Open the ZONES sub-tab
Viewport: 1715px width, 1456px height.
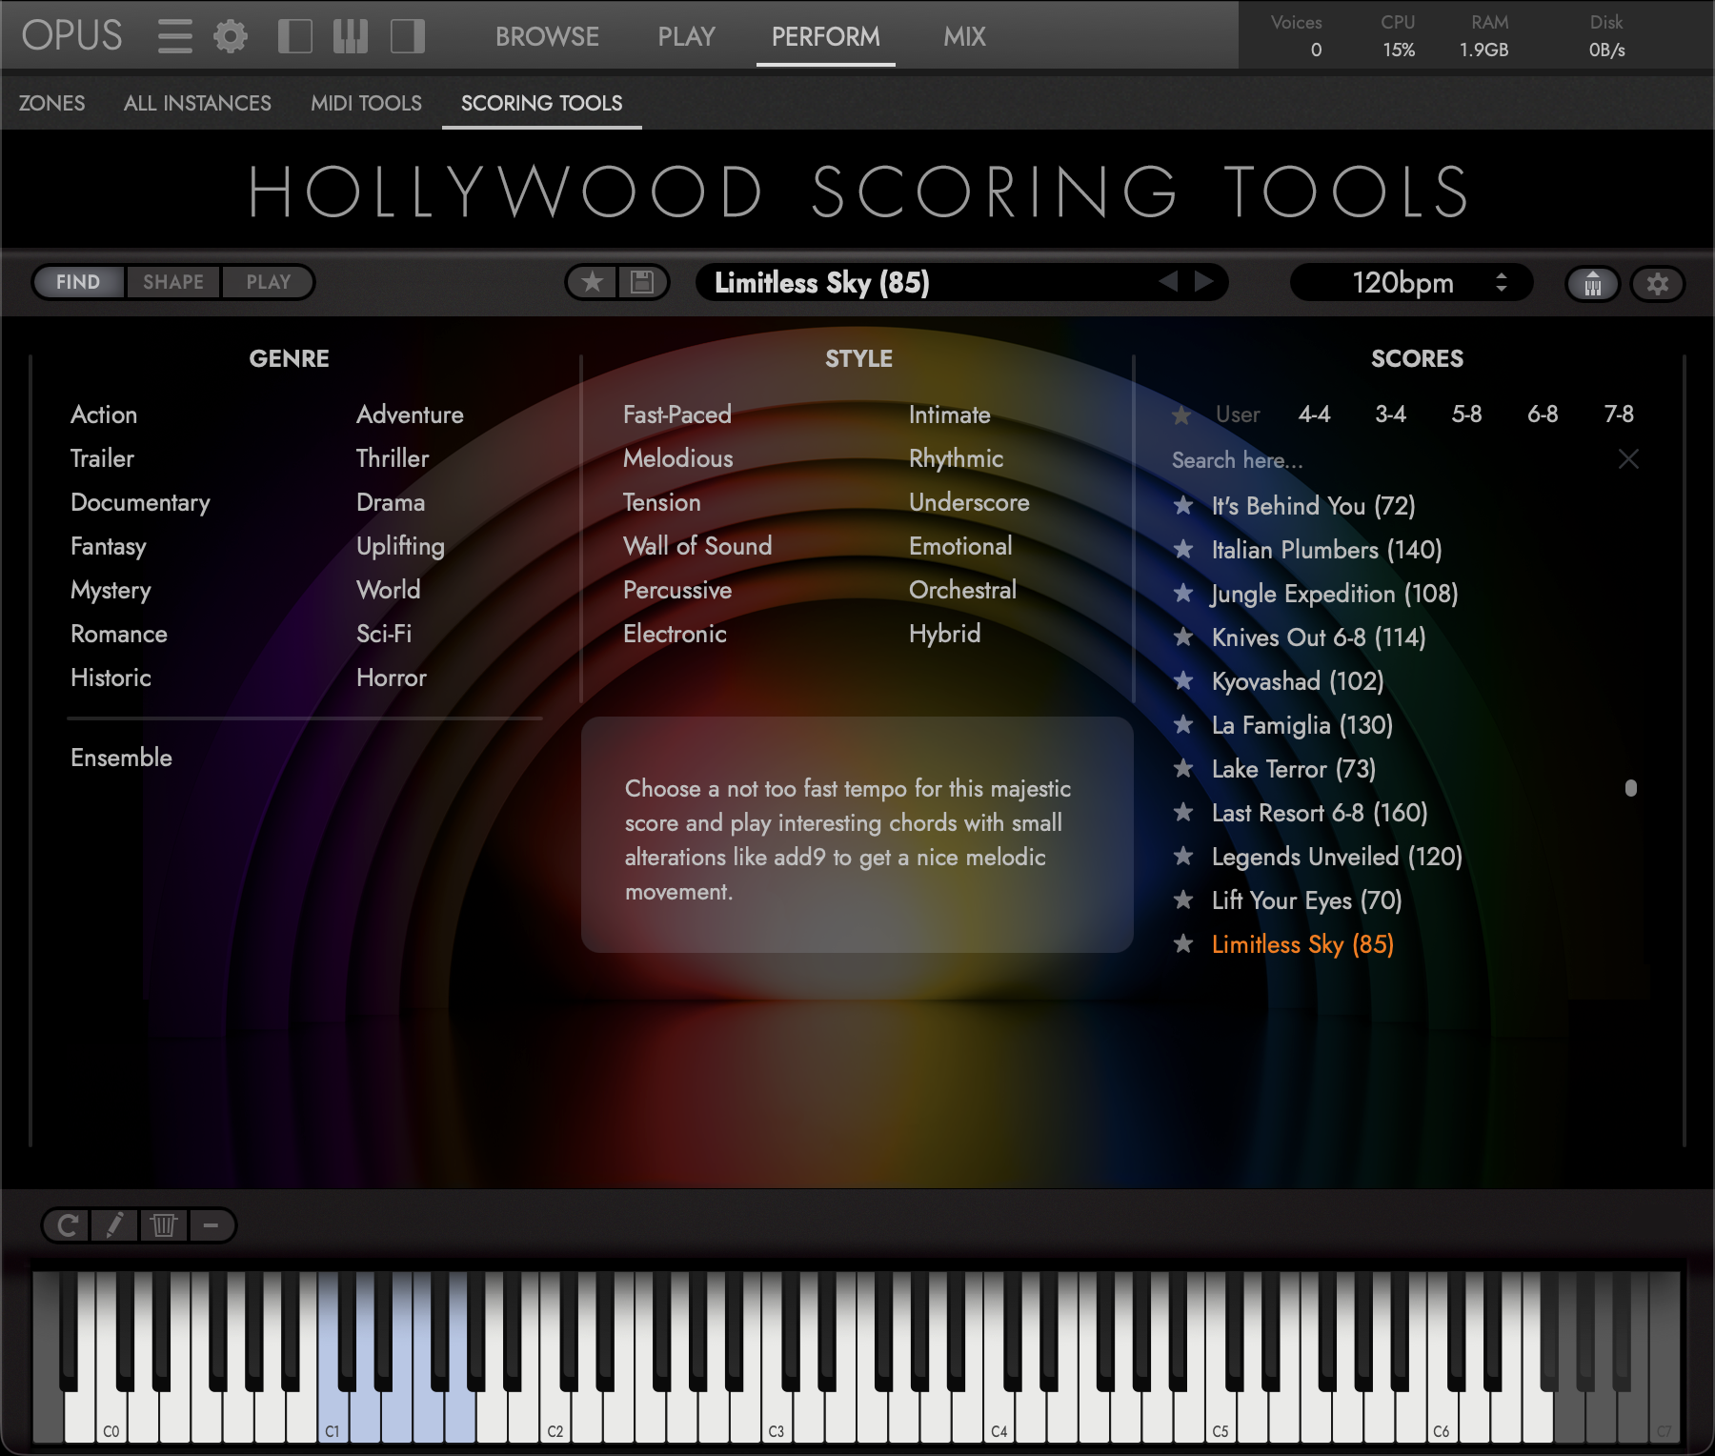52,103
